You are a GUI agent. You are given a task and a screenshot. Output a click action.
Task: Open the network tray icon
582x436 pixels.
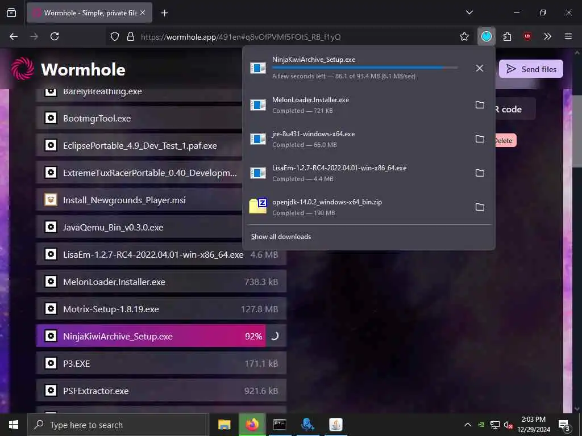pos(494,425)
